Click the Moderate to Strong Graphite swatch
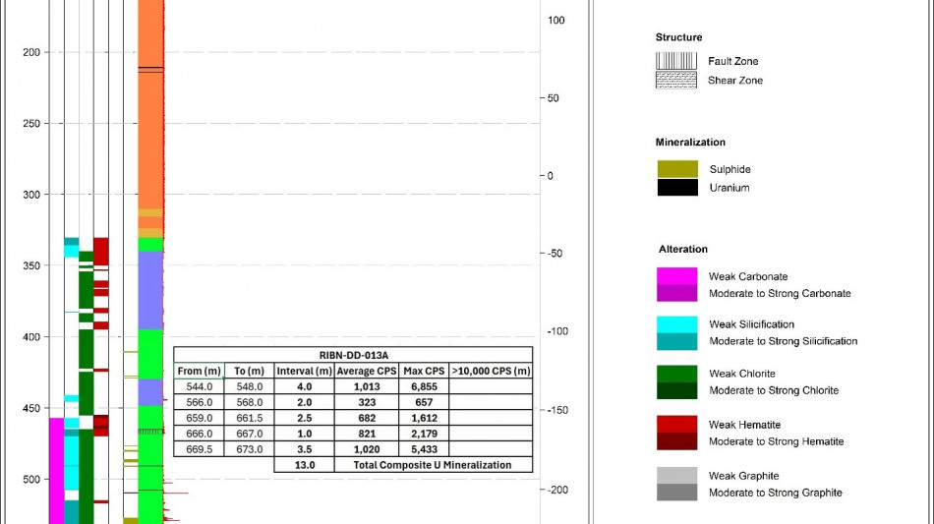The image size is (934, 524). 676,493
